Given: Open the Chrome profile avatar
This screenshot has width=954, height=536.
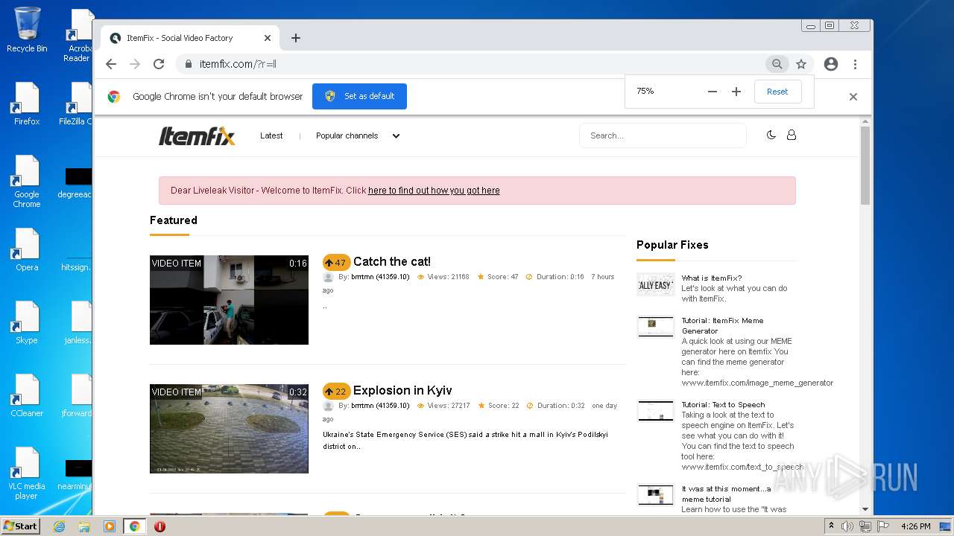Looking at the screenshot, I should tap(831, 64).
